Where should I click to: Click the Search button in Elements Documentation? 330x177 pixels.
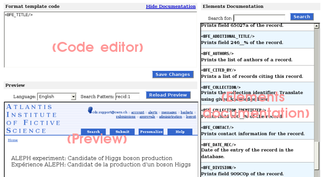pyautogui.click(x=302, y=17)
